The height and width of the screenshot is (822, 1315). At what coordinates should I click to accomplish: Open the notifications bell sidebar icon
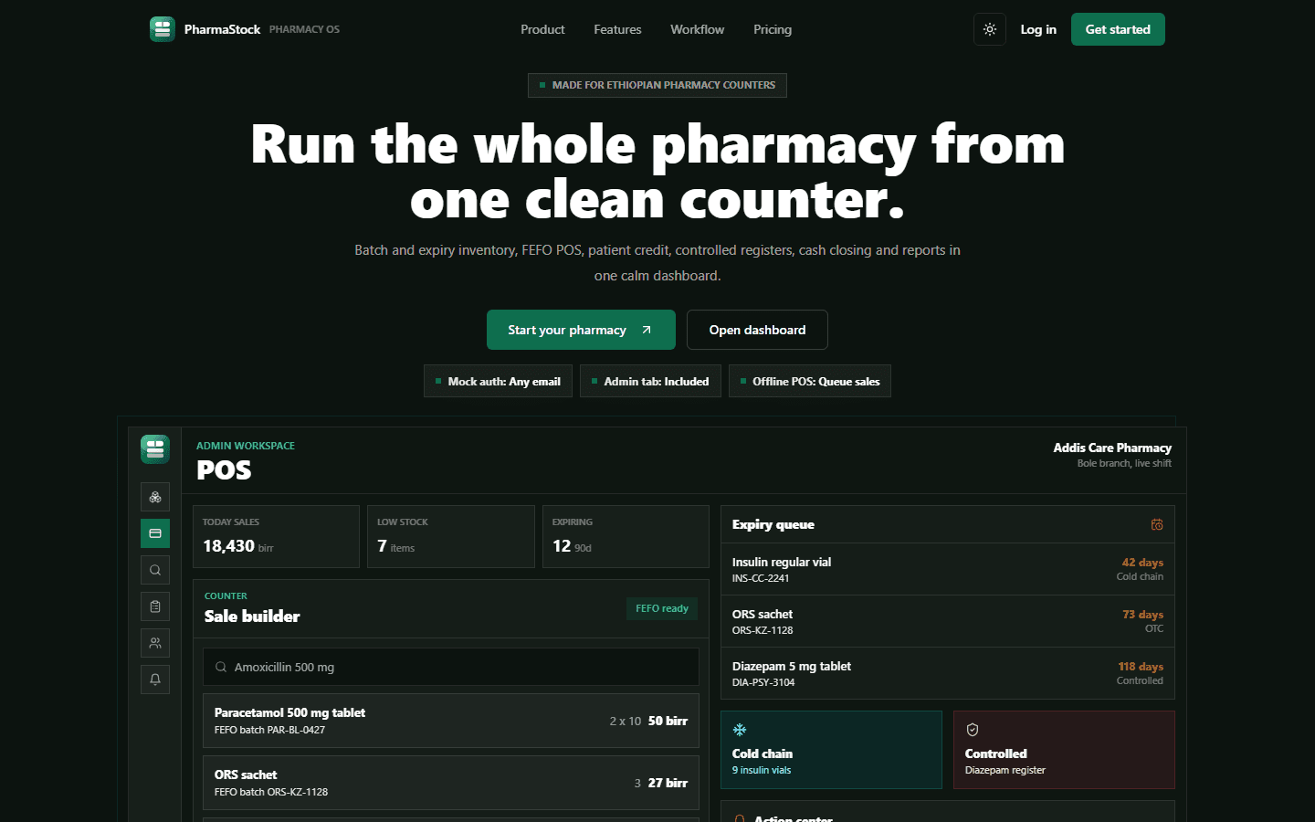pos(155,680)
